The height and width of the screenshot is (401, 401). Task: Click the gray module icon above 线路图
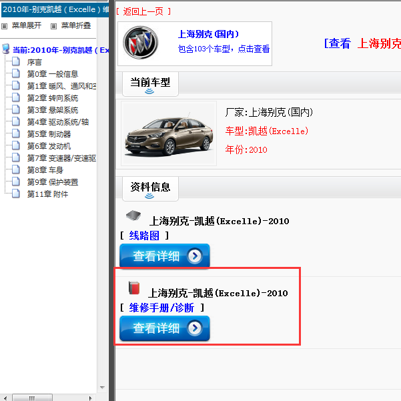(133, 216)
